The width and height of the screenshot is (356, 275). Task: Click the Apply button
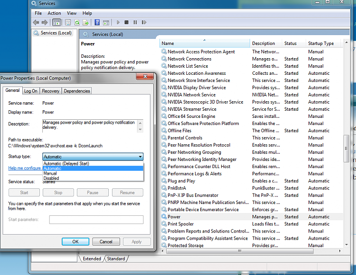(136, 241)
